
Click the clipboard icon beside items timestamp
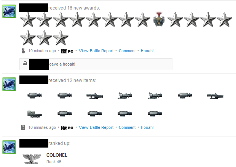[23, 127]
